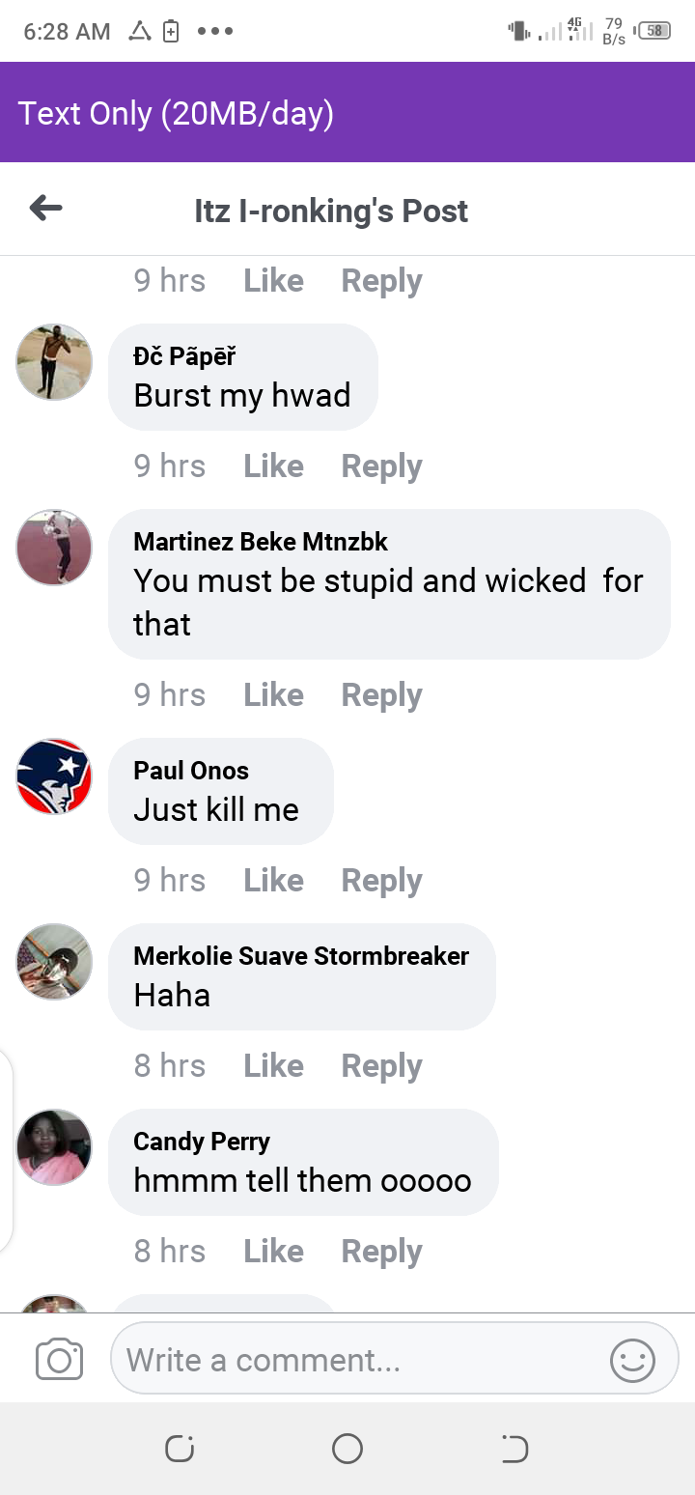Viewport: 695px width, 1495px height.
Task: Tap Android home circle button
Action: [x=347, y=1449]
